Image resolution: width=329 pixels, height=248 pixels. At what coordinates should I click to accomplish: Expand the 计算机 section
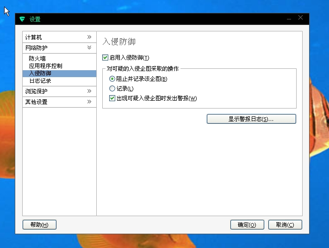tap(89, 37)
